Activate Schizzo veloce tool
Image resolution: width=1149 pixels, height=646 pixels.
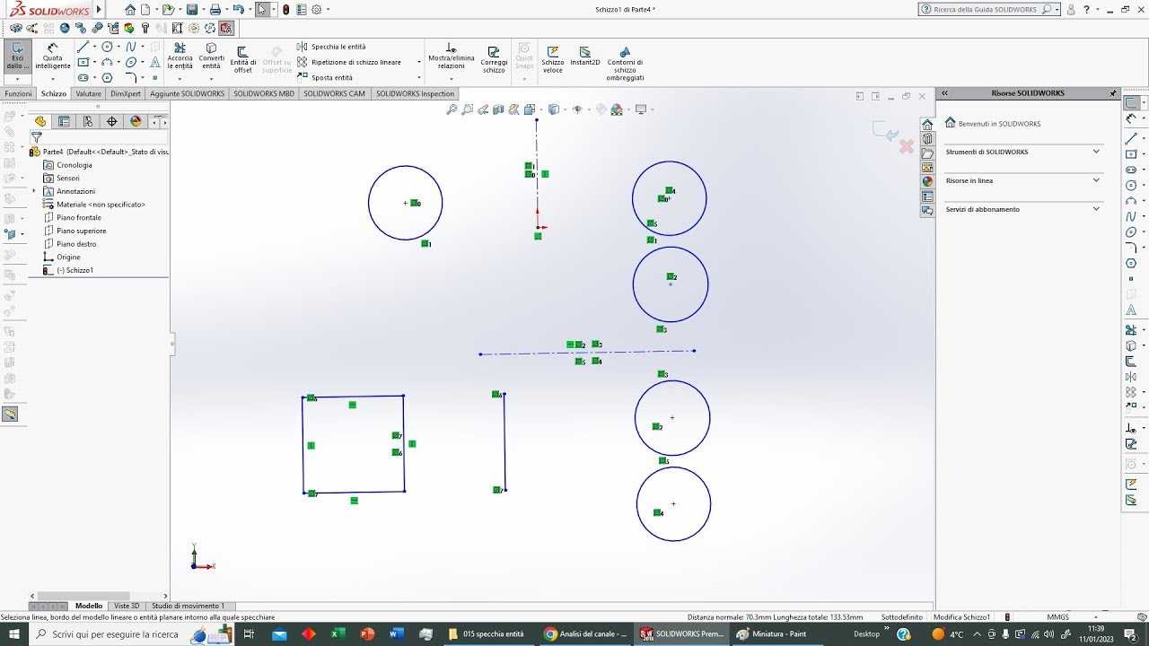coord(553,58)
